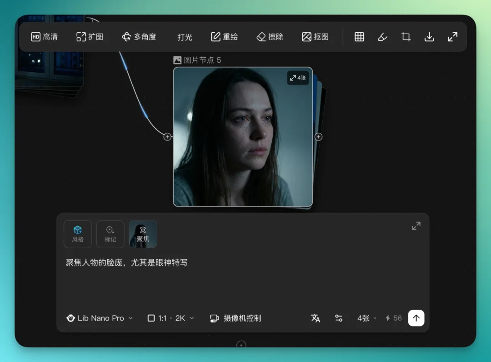Open the 扩图 outpainting tool
The width and height of the screenshot is (491, 362).
tap(89, 37)
